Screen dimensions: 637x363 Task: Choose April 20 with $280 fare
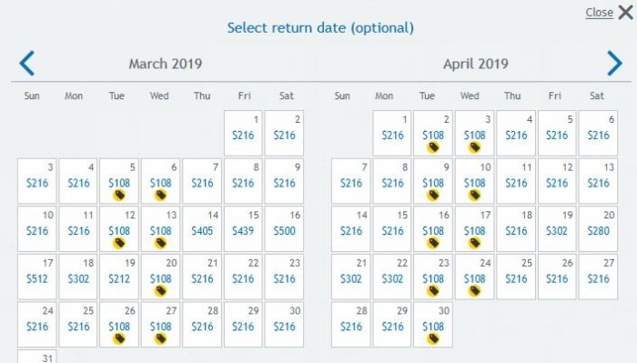[x=598, y=229]
